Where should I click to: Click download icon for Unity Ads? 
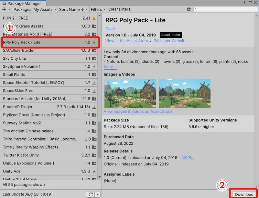[x=94, y=172]
